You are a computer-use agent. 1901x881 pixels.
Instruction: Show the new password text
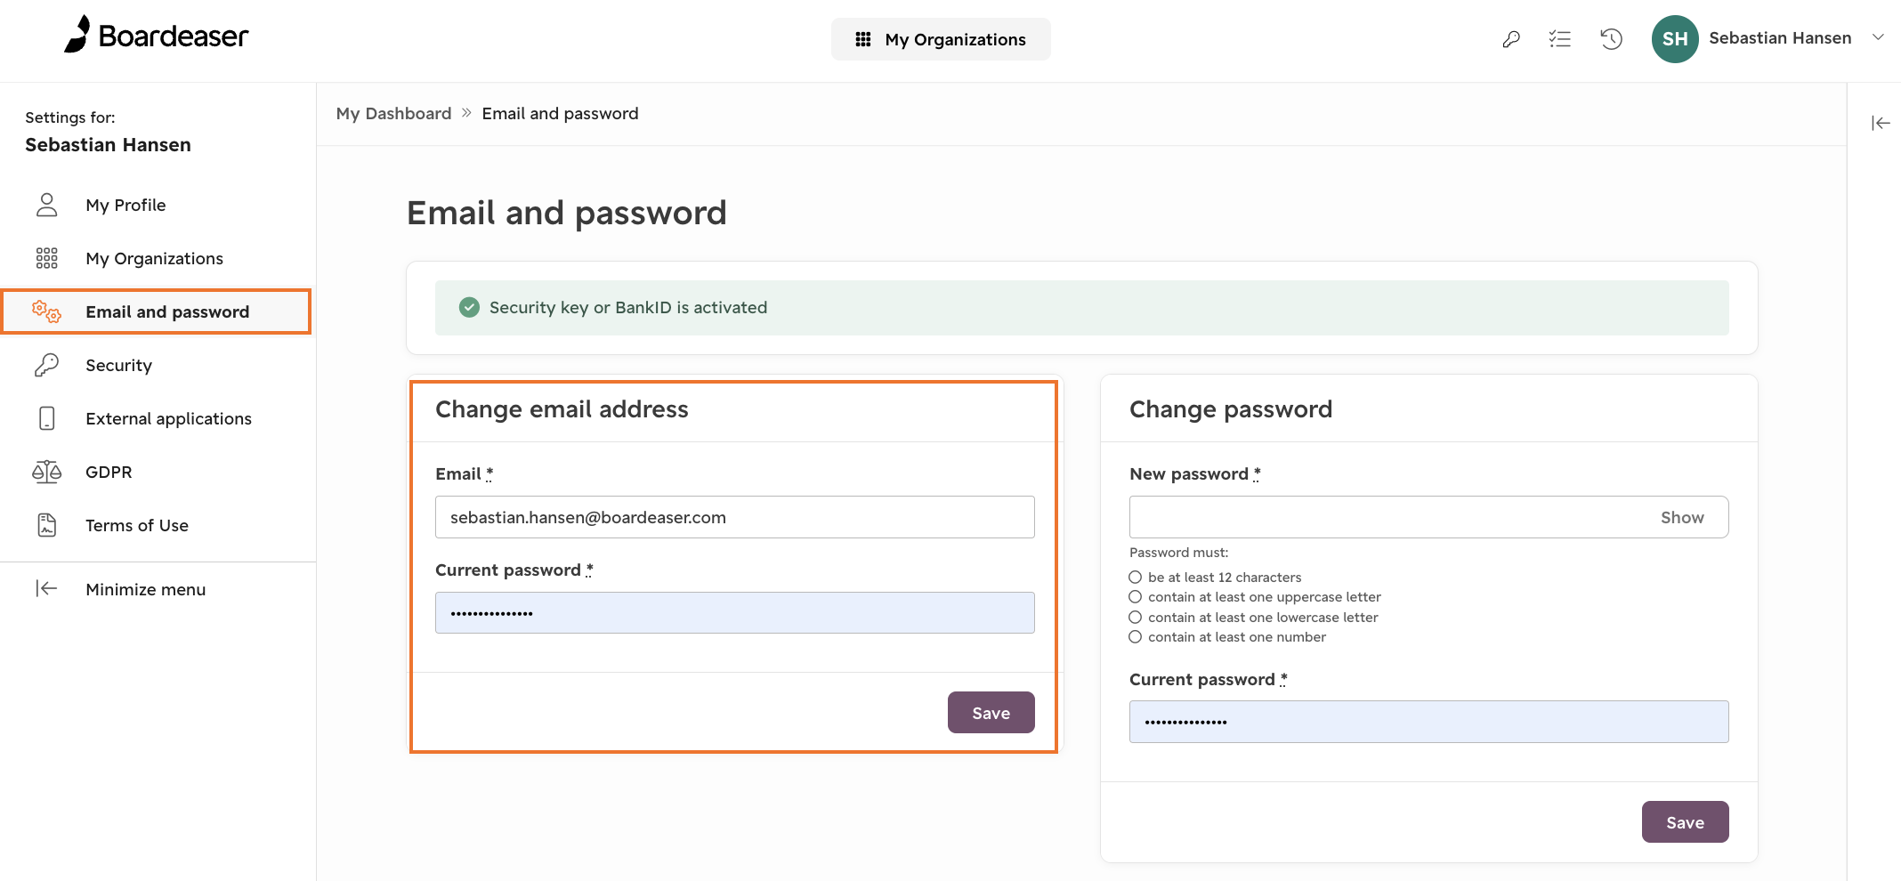[1682, 517]
